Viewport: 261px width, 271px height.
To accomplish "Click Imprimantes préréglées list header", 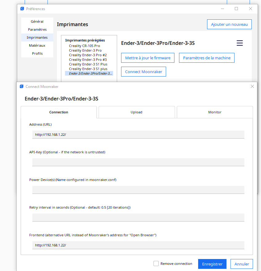I will (x=85, y=40).
